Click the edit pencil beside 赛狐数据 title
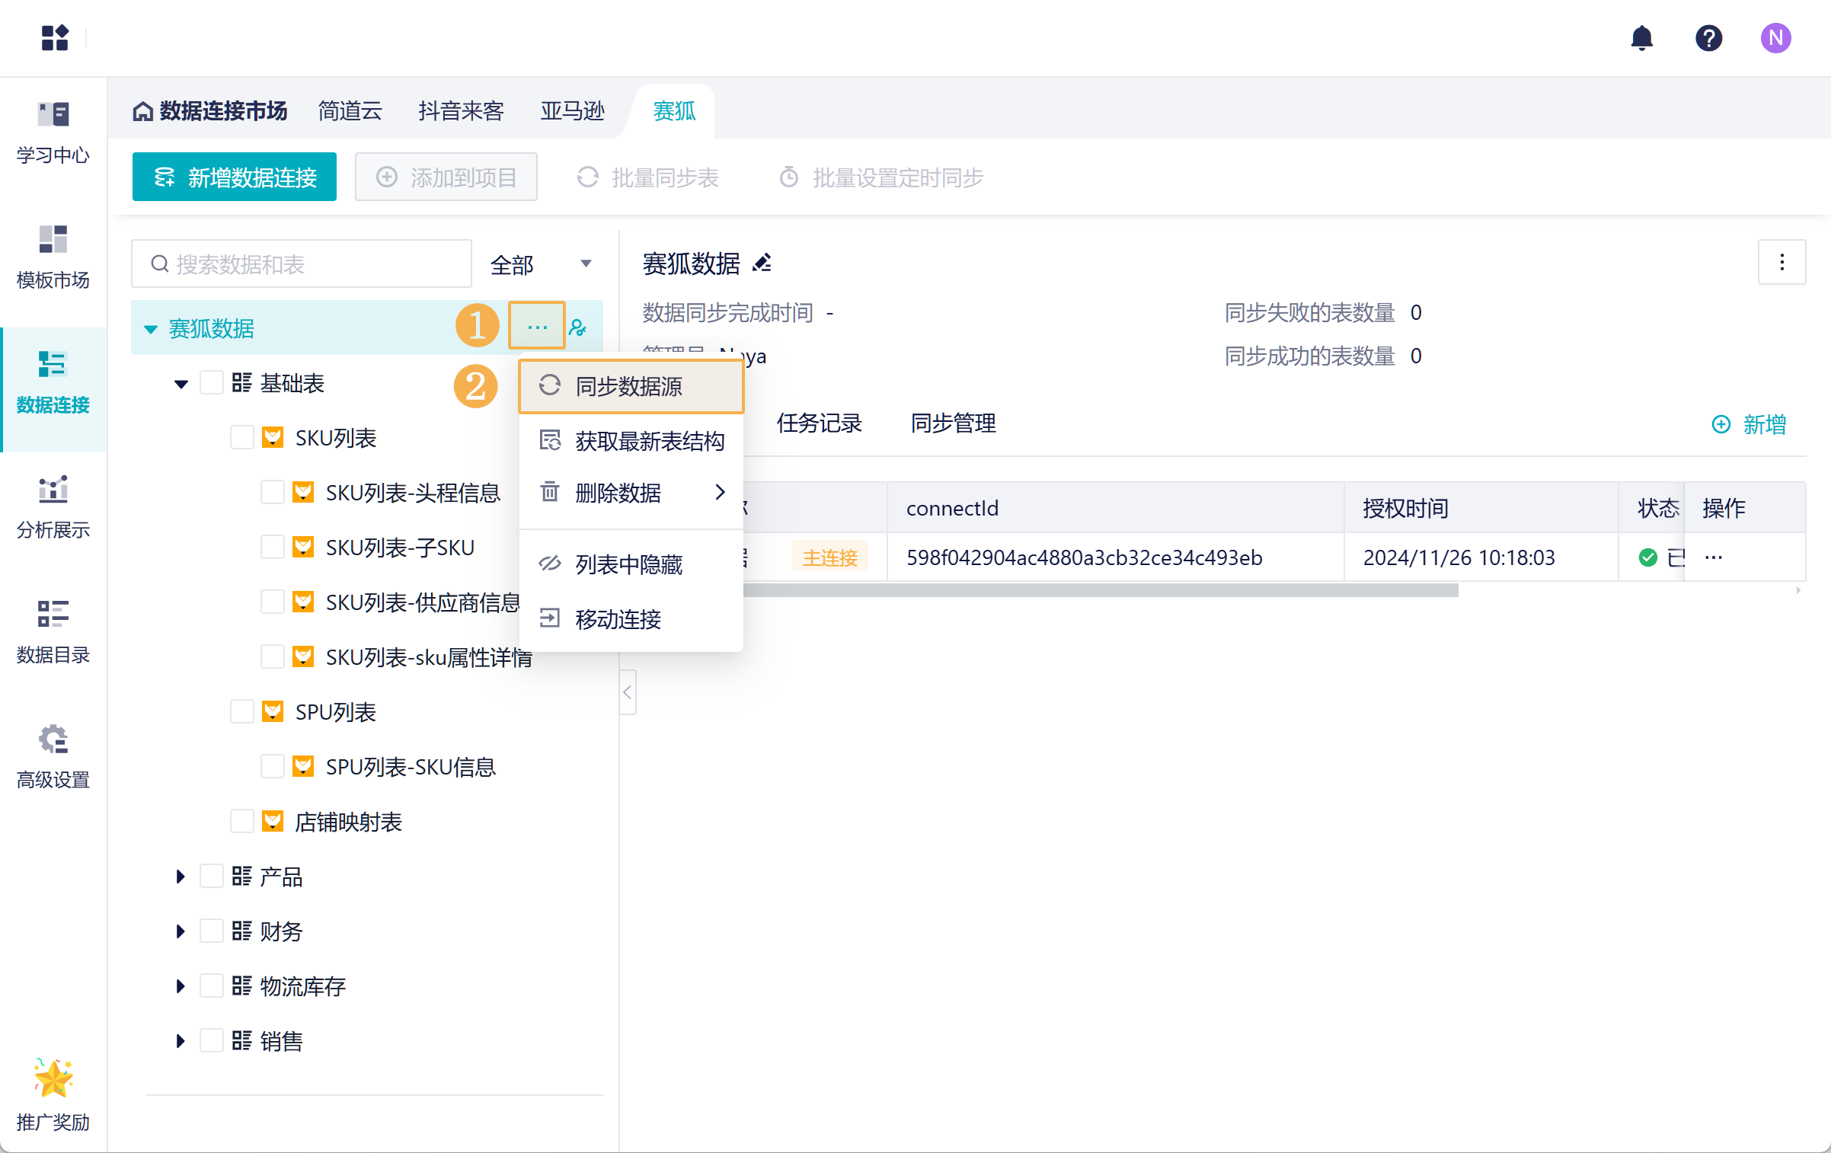 [762, 263]
